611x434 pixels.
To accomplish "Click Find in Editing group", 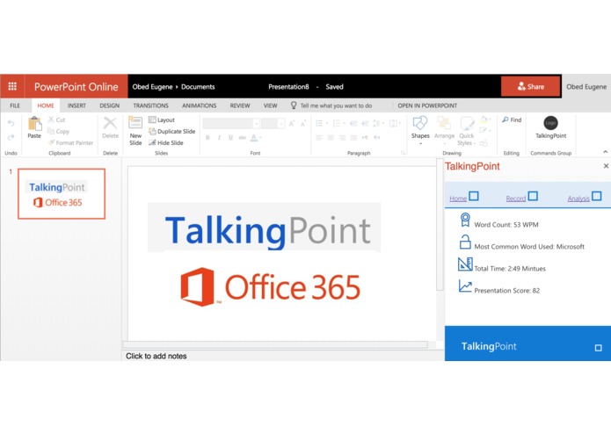I will [512, 119].
